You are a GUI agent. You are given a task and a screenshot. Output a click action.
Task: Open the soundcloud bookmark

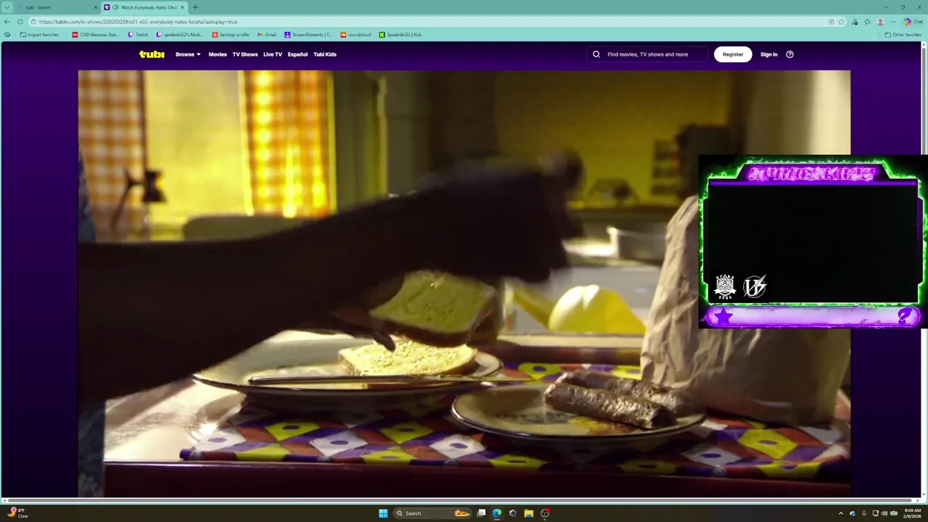coord(355,35)
